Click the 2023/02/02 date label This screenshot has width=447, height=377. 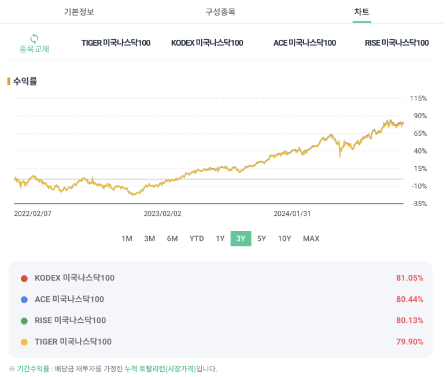[x=162, y=214]
